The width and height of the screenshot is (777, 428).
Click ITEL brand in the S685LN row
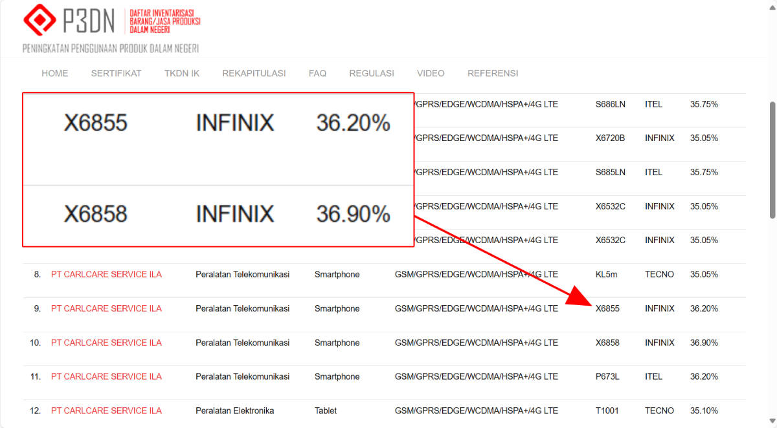653,172
